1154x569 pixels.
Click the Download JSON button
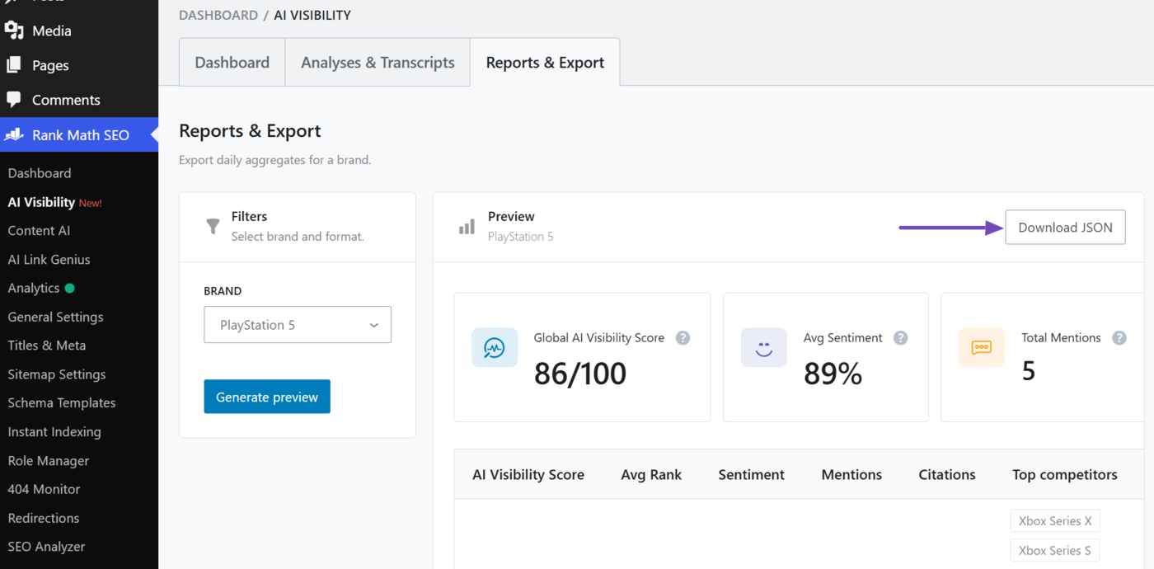1065,228
